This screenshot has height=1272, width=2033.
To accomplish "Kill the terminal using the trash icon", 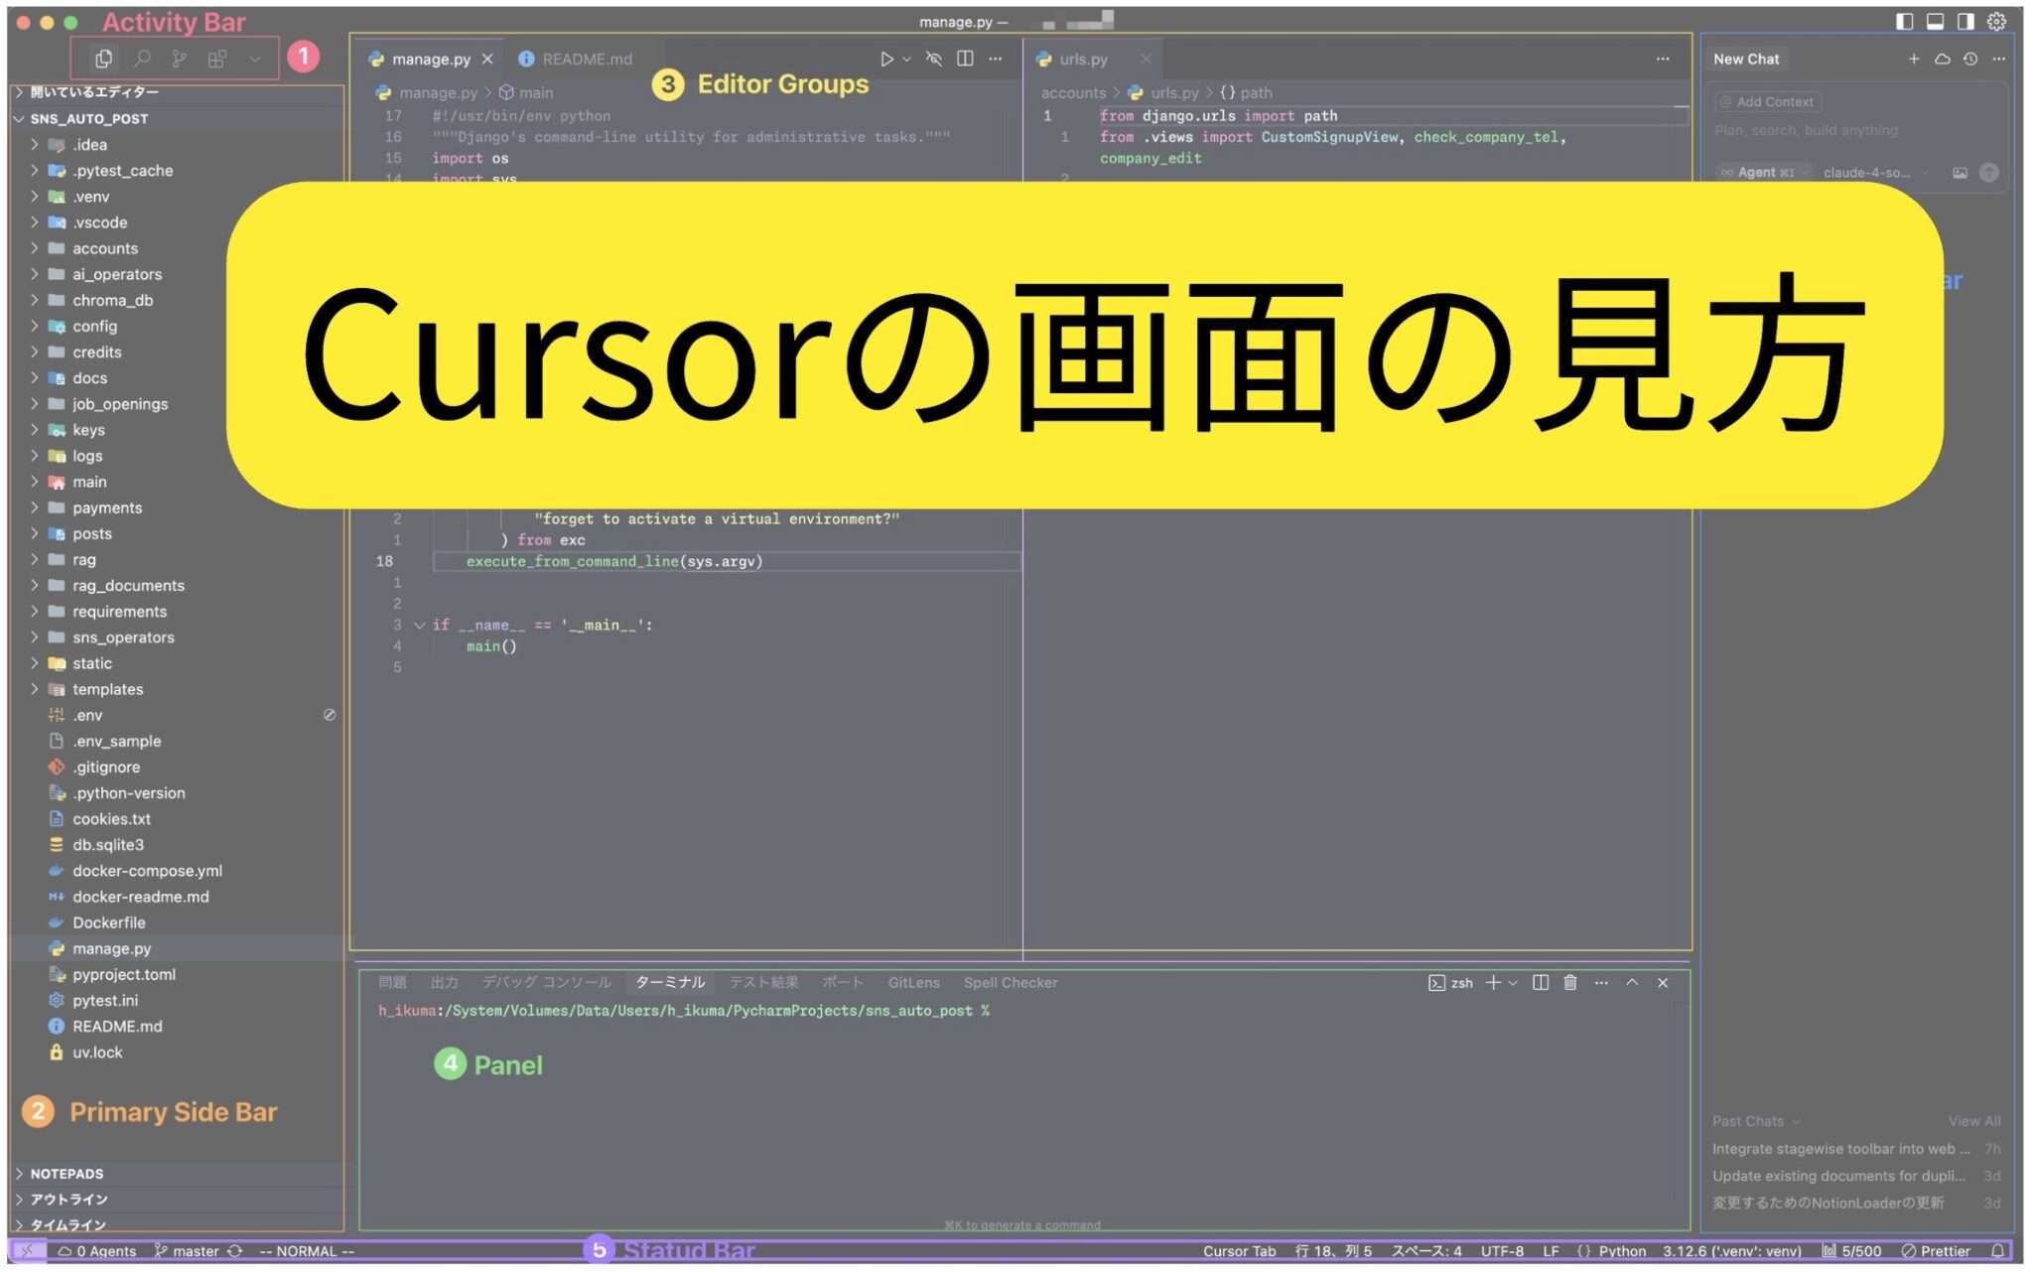I will [1569, 983].
